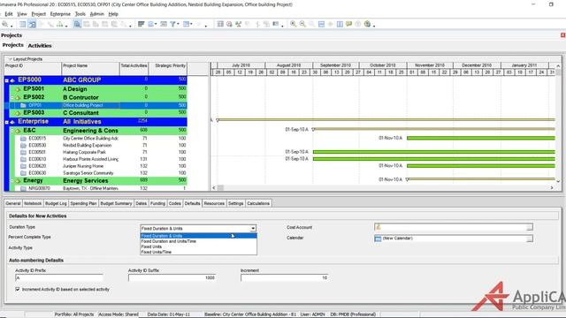Click the print preview toolbar icon
Image resolution: width=566 pixels, height=318 pixels.
click(x=4, y=24)
